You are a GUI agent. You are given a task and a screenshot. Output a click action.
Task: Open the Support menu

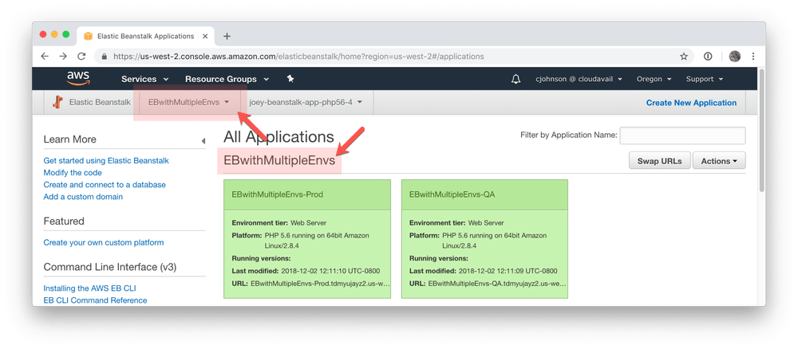[x=705, y=79]
